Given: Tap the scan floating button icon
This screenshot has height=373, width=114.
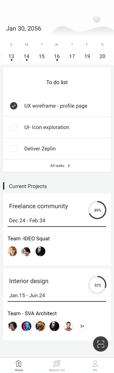Looking at the screenshot, I should tap(101, 344).
